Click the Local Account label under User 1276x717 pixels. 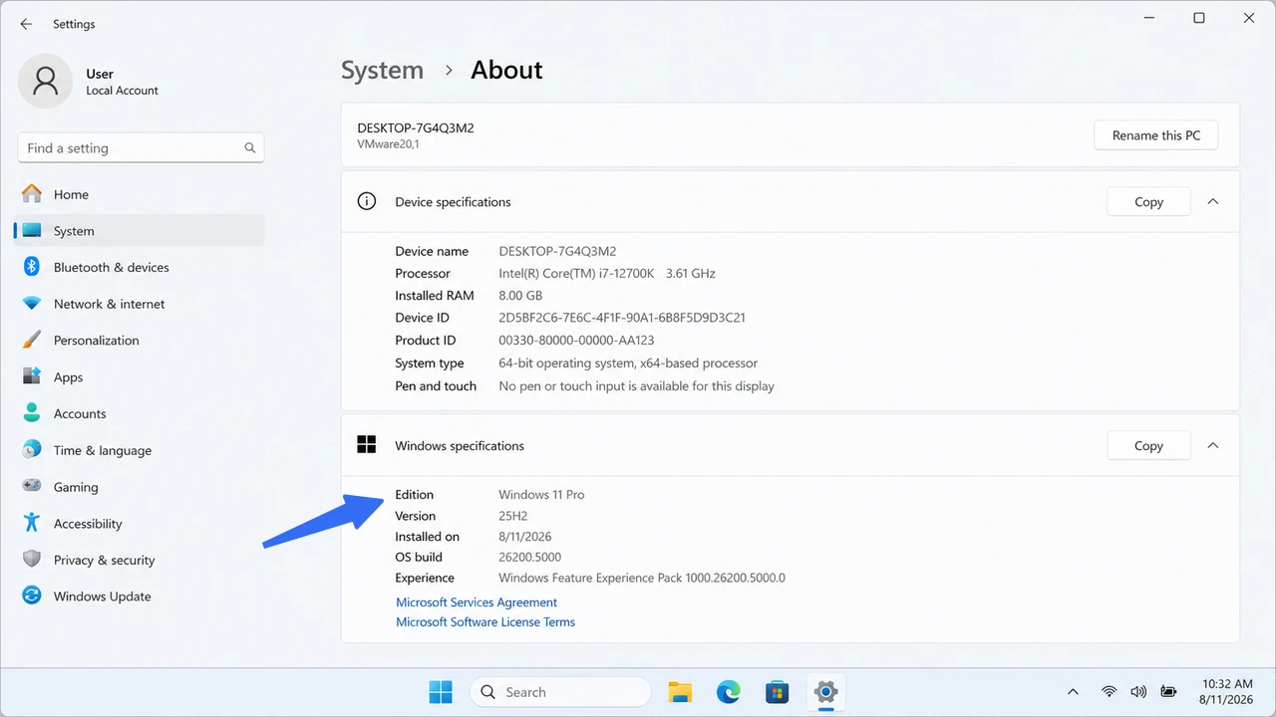tap(122, 91)
